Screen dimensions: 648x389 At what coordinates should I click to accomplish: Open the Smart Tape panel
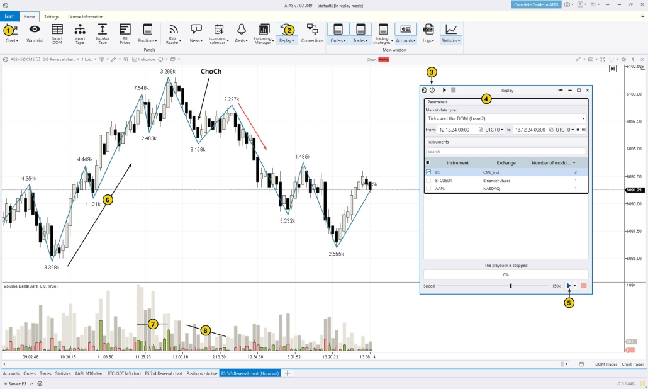coord(80,35)
